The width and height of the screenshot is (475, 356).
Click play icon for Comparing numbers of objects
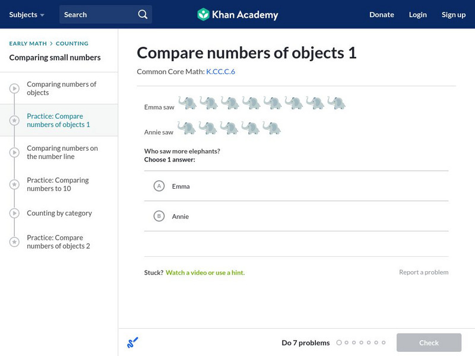coord(14,88)
